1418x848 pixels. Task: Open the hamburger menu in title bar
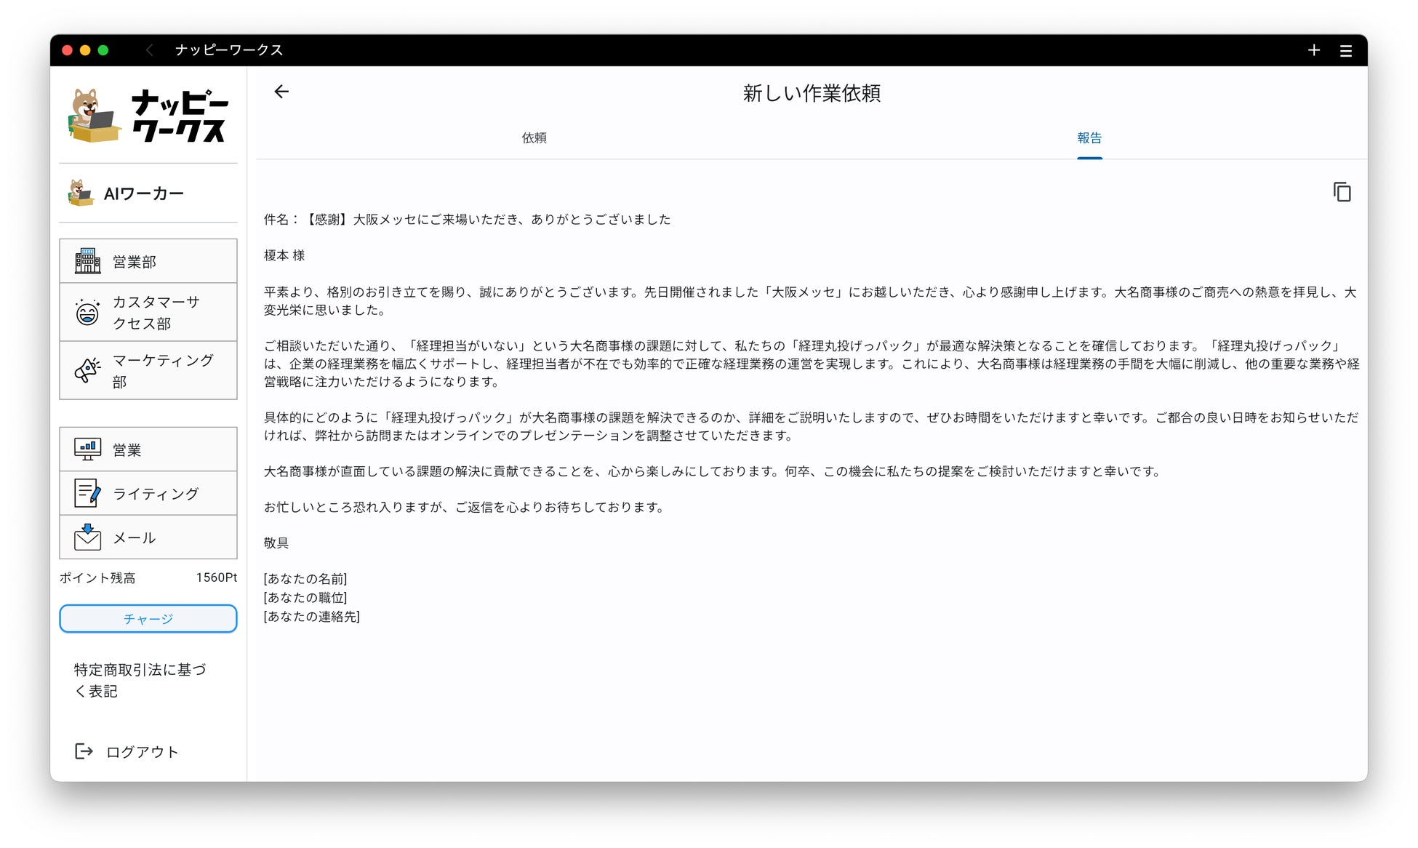click(1346, 50)
